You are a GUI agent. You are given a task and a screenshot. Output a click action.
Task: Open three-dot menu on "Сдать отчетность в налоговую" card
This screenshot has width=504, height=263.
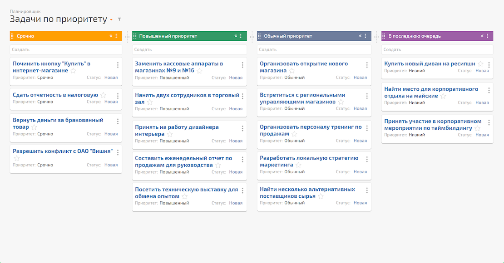118,96
